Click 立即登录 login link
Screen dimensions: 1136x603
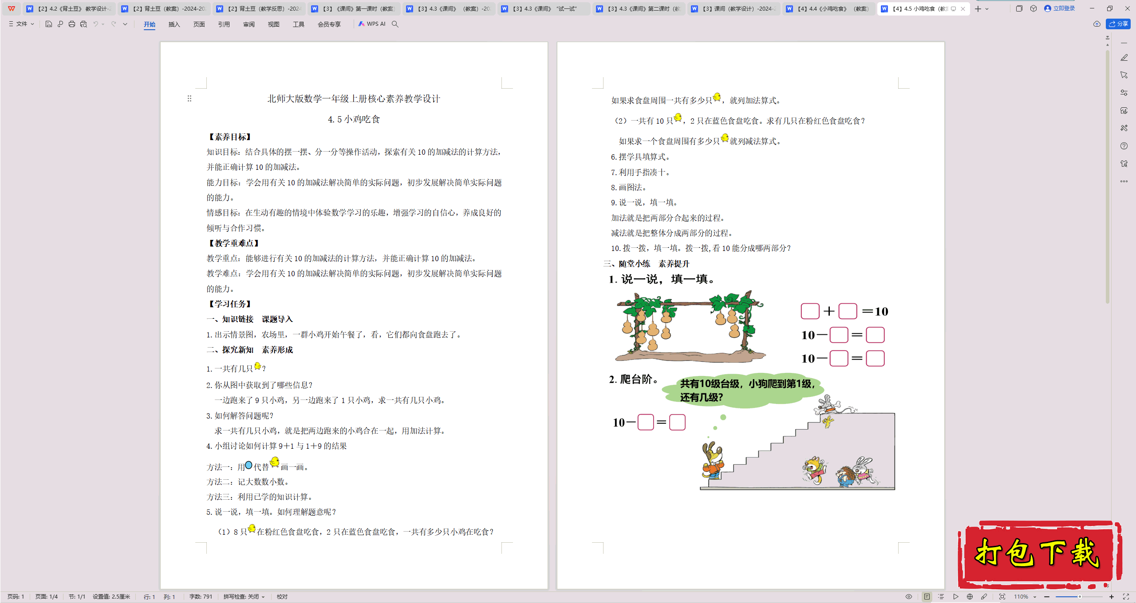[x=1060, y=8]
